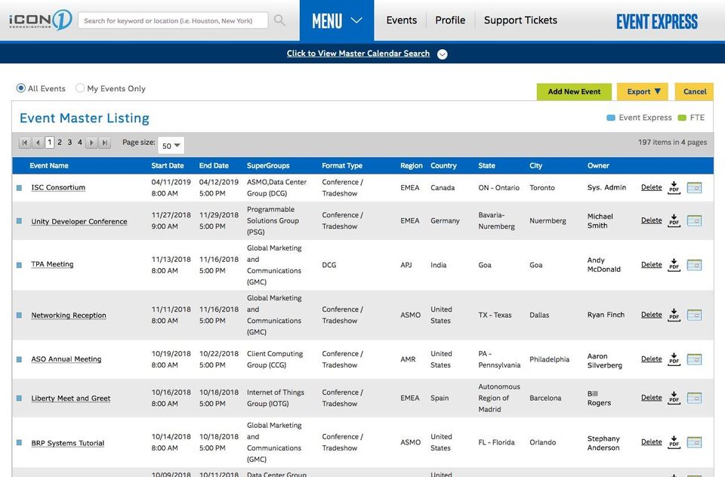Download PDF for ISC Consortium event
725x477 pixels.
click(x=674, y=188)
